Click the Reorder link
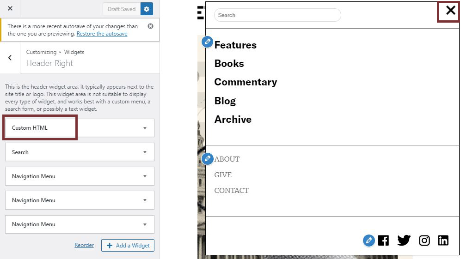 pyautogui.click(x=84, y=245)
